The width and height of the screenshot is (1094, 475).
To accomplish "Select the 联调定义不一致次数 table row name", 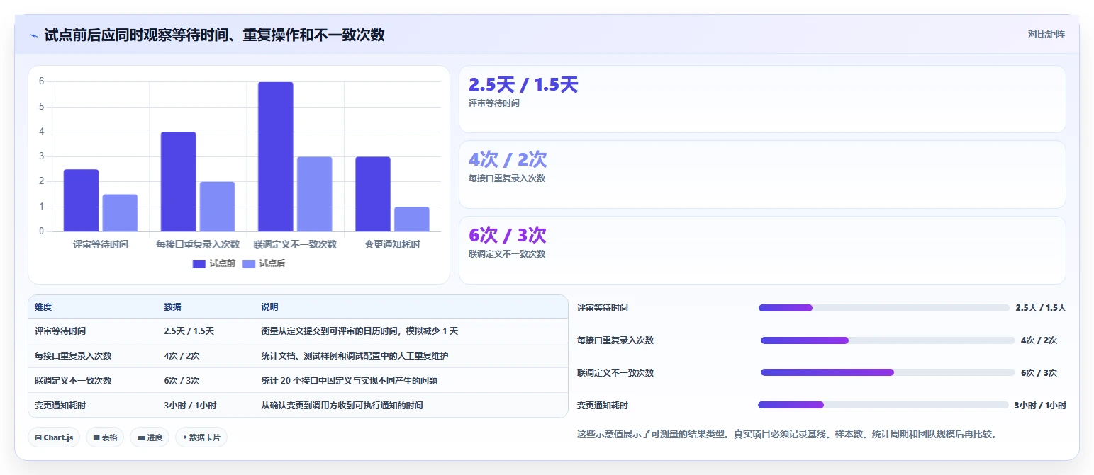I will pyautogui.click(x=73, y=380).
